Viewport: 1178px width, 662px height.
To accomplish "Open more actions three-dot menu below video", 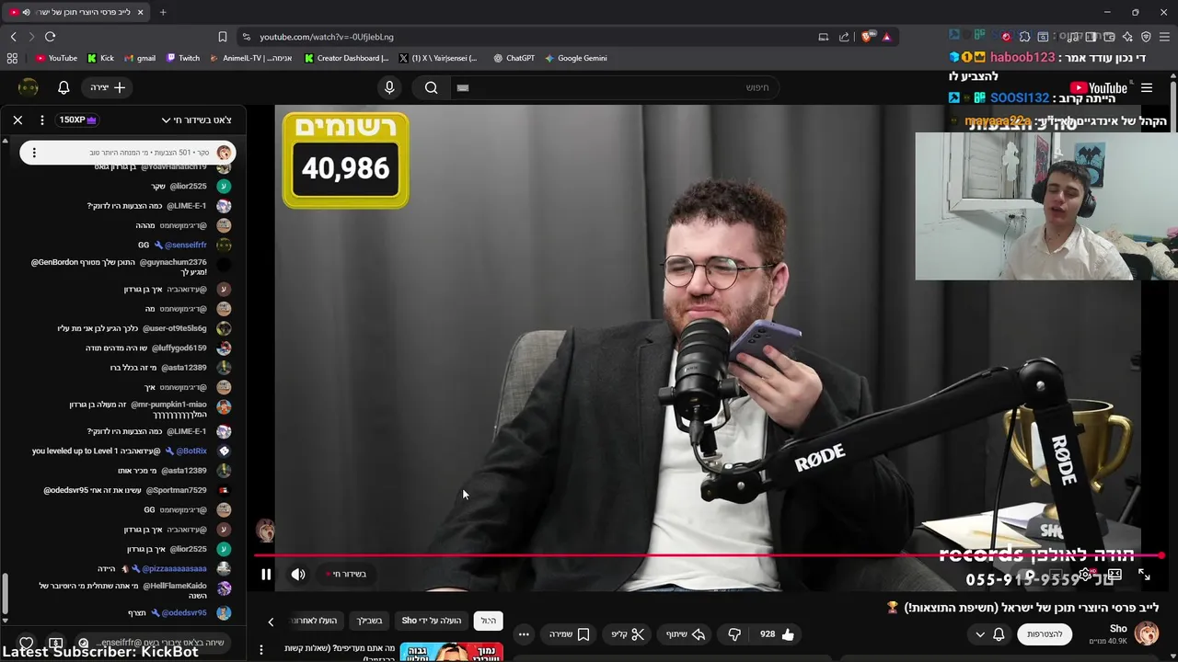I will 524,634.
